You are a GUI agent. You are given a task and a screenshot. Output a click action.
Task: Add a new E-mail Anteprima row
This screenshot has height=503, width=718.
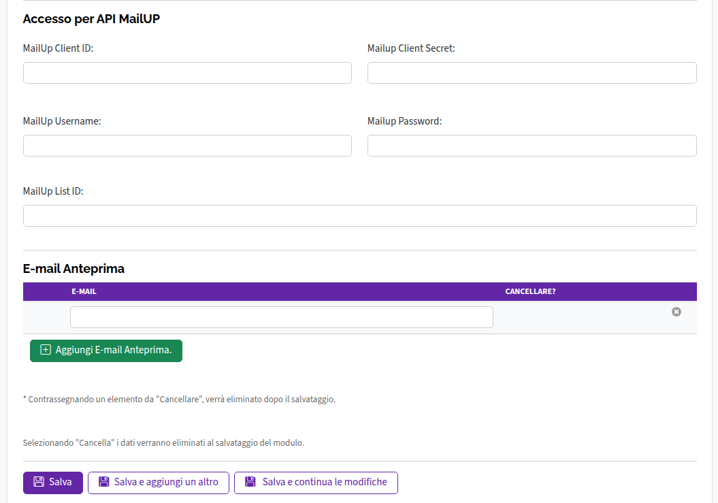(x=106, y=351)
